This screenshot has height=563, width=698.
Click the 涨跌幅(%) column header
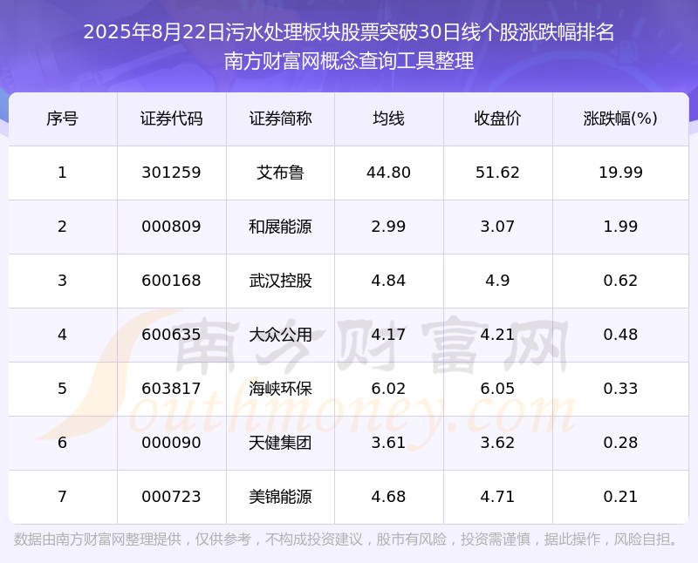click(x=620, y=119)
